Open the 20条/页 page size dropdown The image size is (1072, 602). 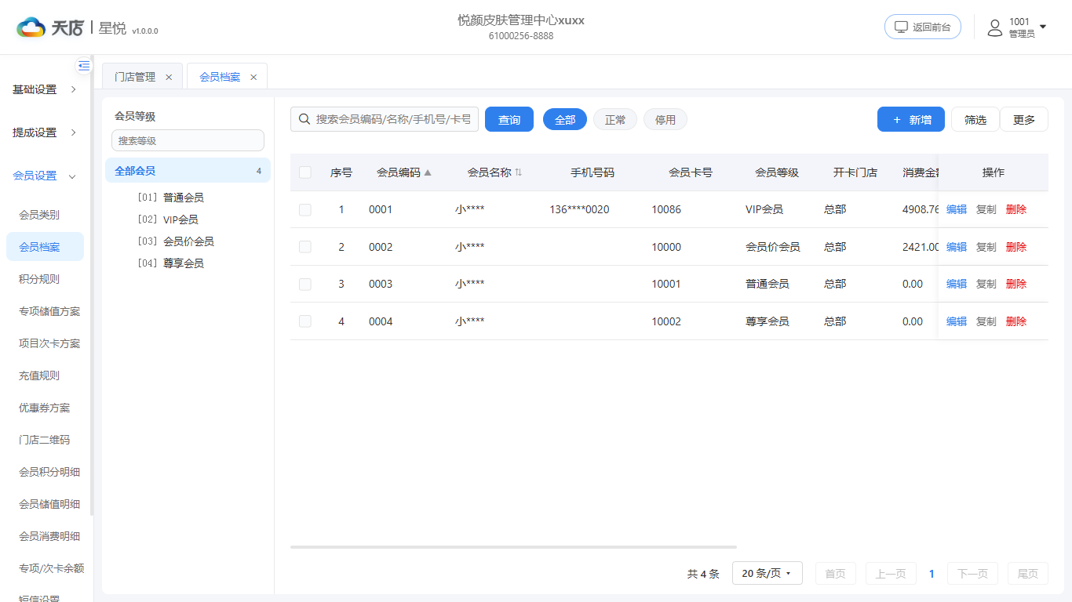click(x=768, y=573)
